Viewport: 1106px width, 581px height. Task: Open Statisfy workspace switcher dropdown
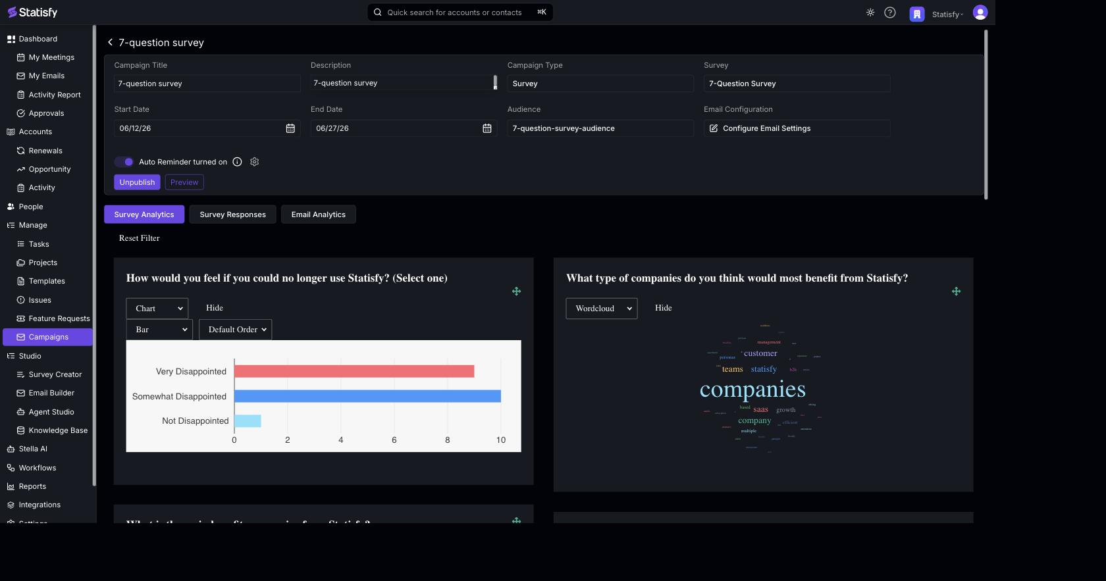click(x=947, y=14)
